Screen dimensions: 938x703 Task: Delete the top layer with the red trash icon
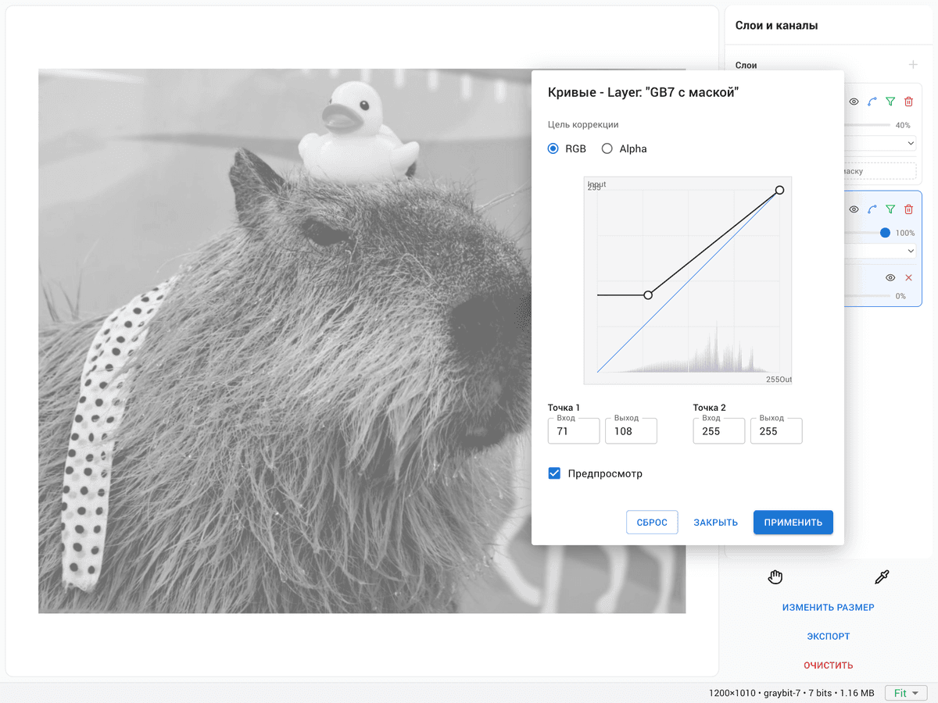pyautogui.click(x=908, y=102)
